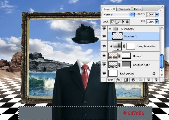Click the link layers icon
169x120 pixels.
tap(110, 80)
